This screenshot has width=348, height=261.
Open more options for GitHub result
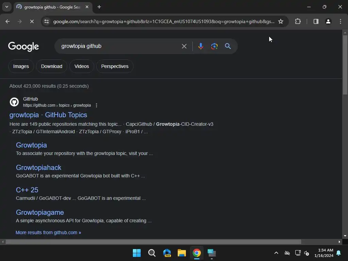[x=97, y=105]
